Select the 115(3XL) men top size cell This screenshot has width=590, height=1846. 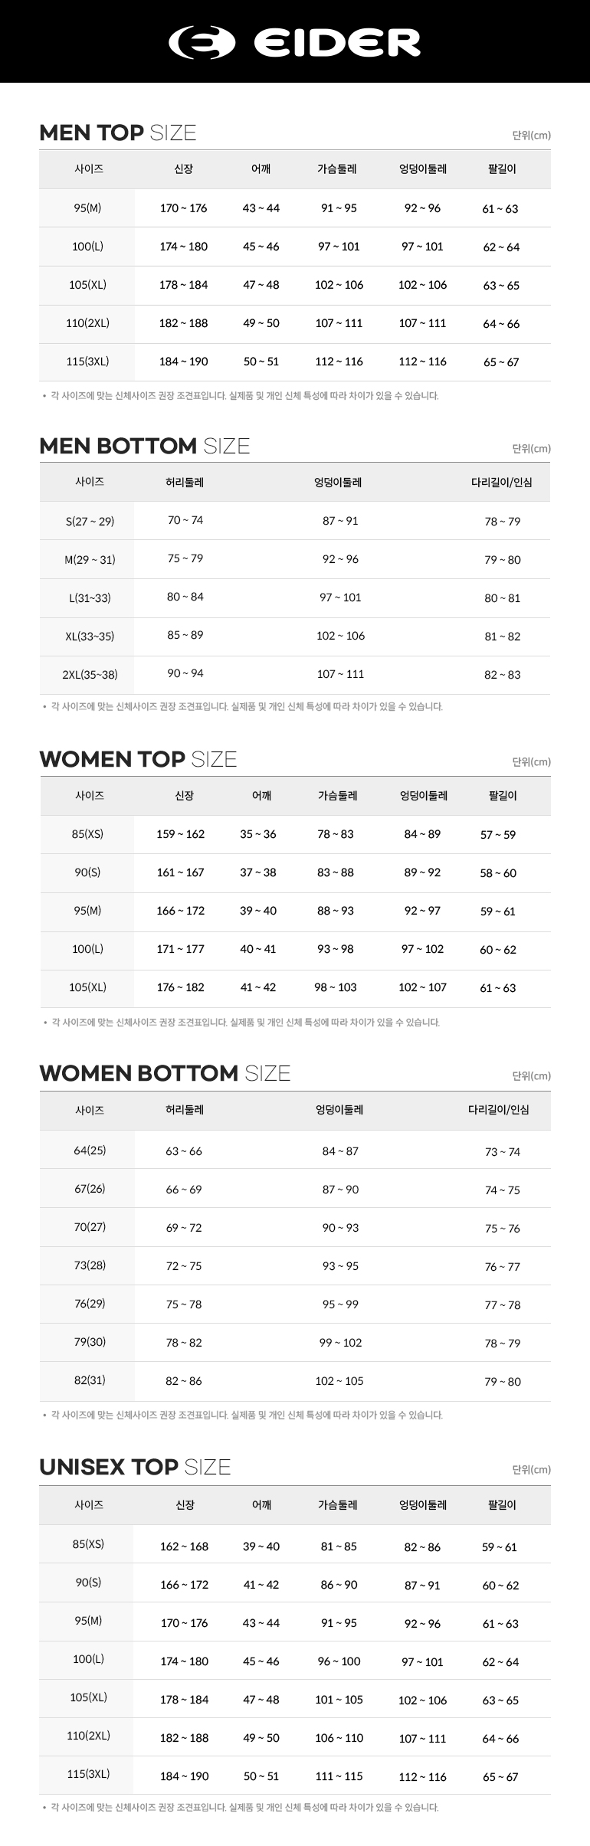(x=87, y=362)
